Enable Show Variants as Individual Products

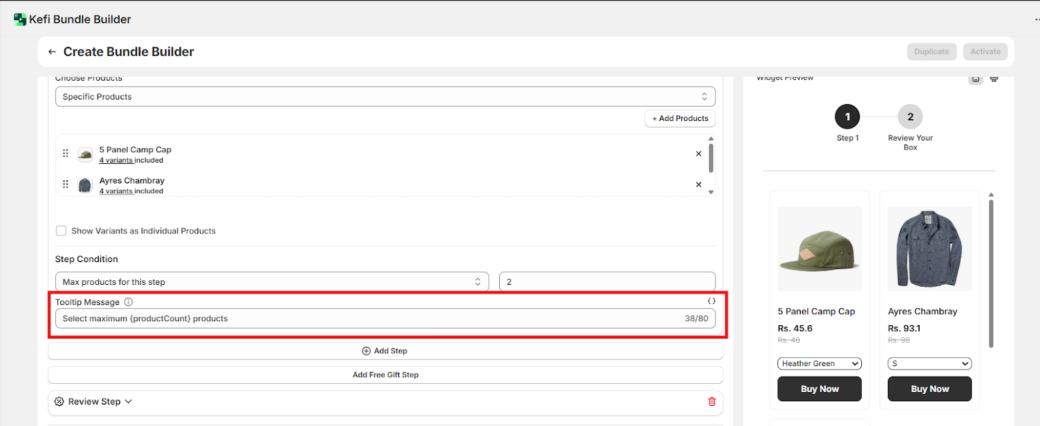pos(61,231)
